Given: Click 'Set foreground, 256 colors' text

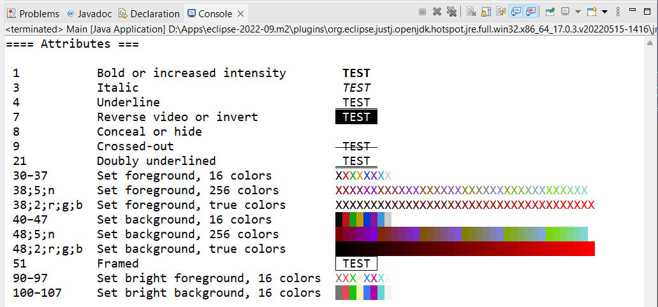Looking at the screenshot, I should point(188,190).
